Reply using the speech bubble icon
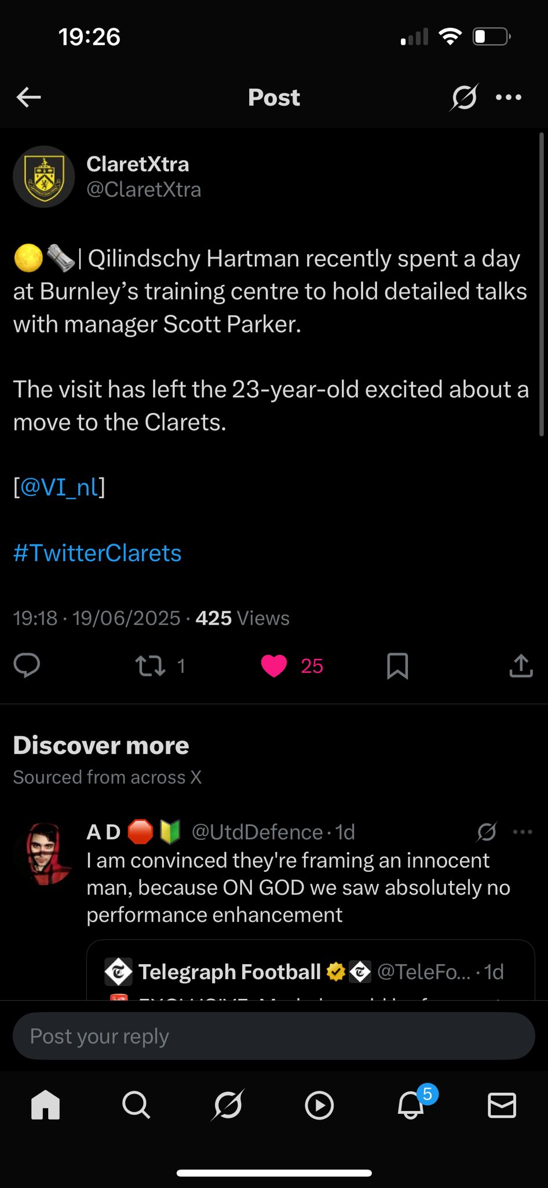Viewport: 548px width, 1188px height. [27, 665]
